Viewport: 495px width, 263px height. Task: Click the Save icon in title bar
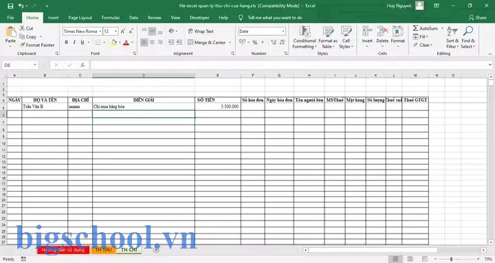(x=10, y=6)
